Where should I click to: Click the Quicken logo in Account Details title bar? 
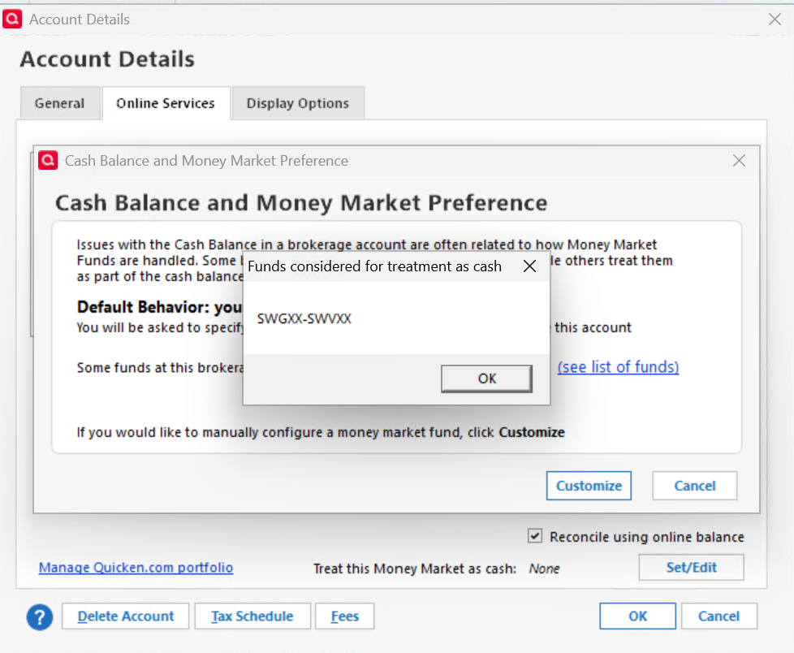(12, 19)
